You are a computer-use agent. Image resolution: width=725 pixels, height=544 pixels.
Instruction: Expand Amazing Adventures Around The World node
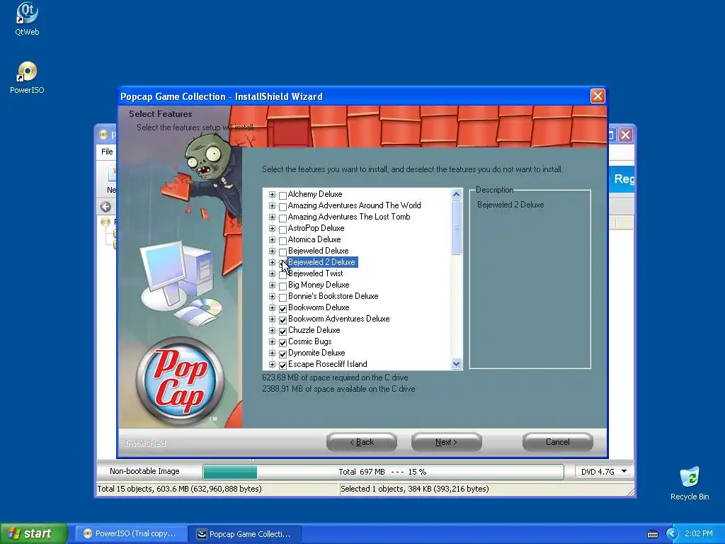point(272,206)
